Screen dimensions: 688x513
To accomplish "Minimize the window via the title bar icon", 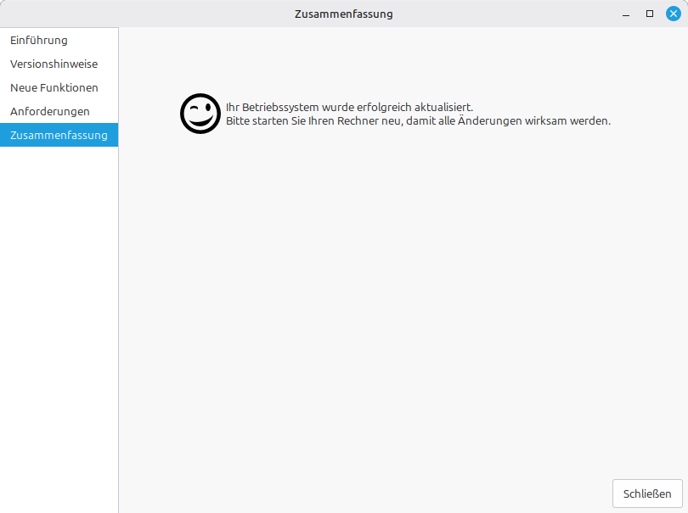I will (626, 14).
